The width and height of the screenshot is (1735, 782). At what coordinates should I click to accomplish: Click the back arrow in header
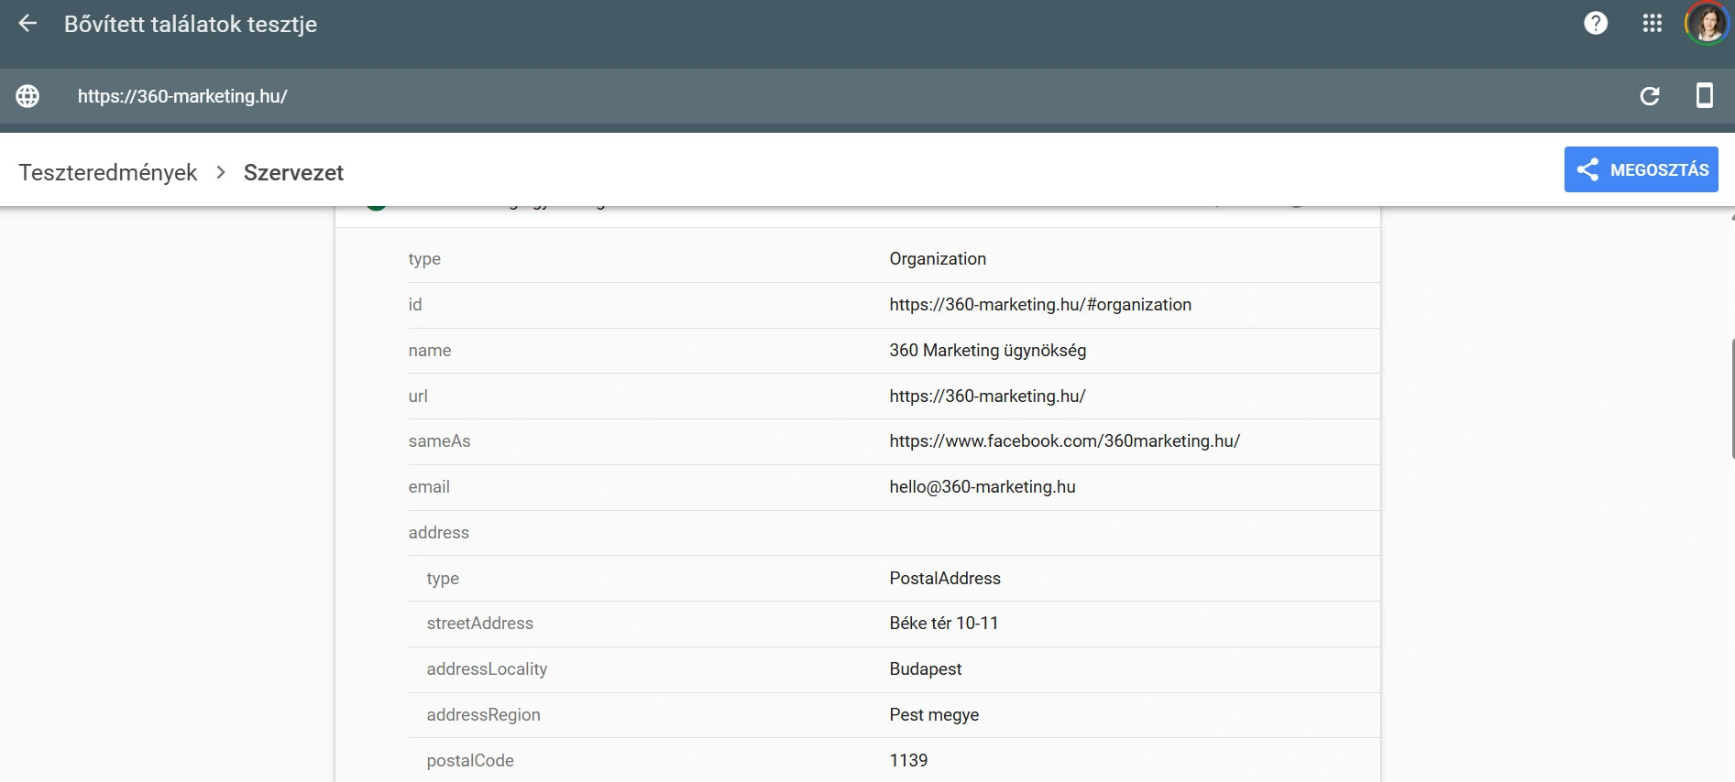pyautogui.click(x=27, y=24)
